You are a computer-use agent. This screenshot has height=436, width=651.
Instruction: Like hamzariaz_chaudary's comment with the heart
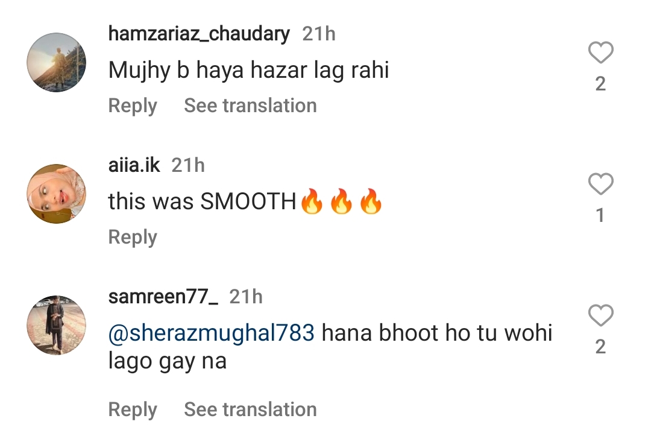(x=600, y=52)
